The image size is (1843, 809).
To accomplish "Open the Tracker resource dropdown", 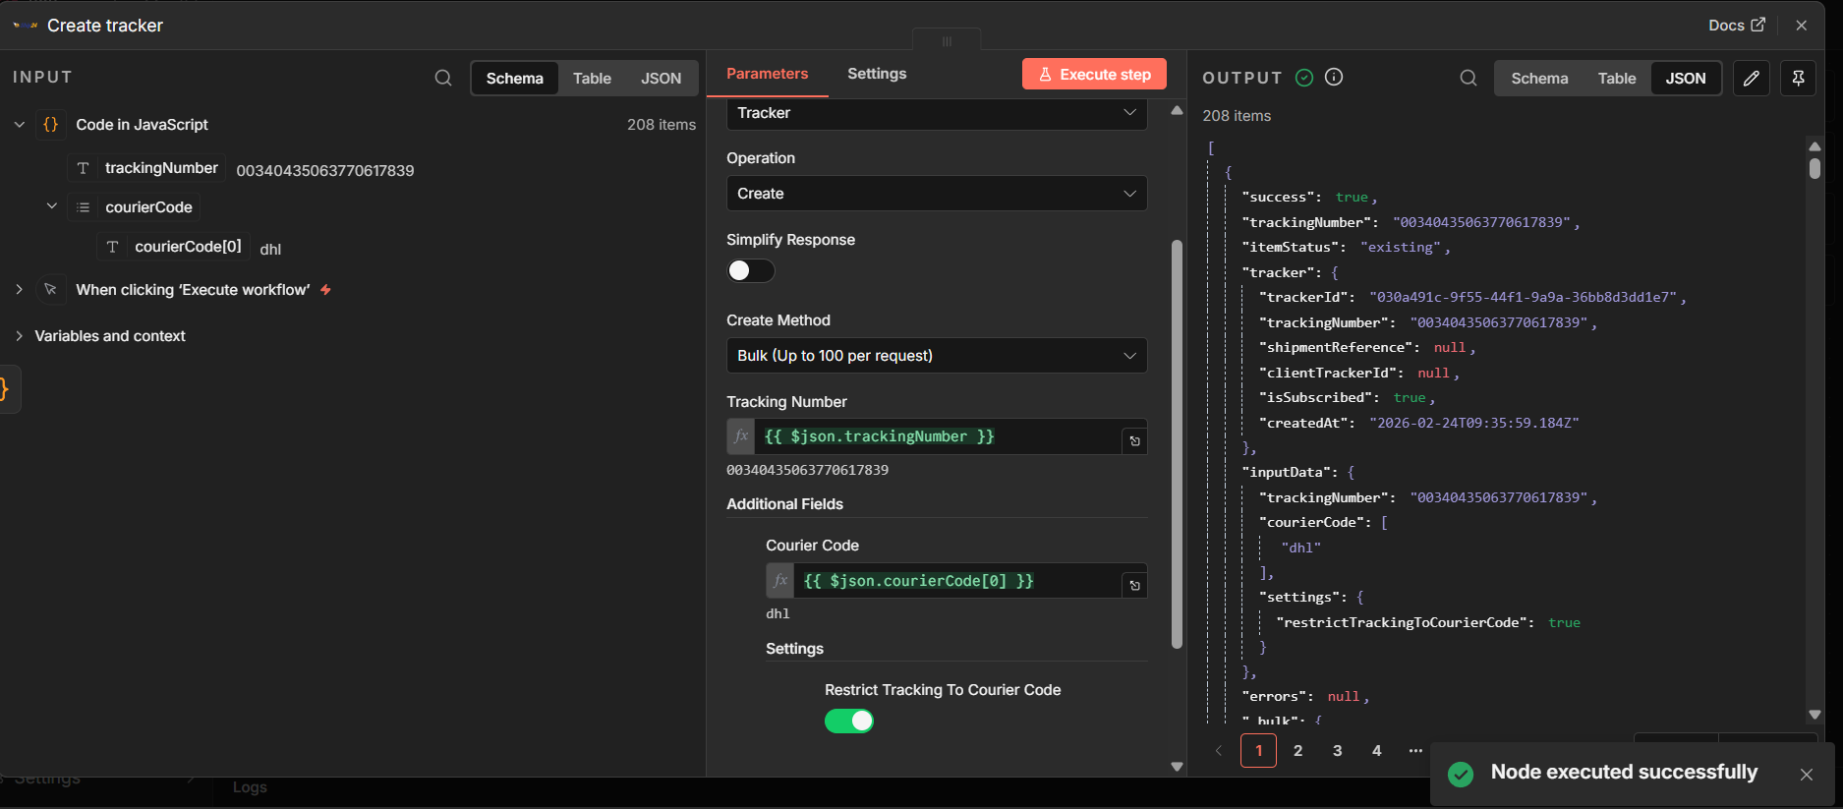I will [x=937, y=113].
